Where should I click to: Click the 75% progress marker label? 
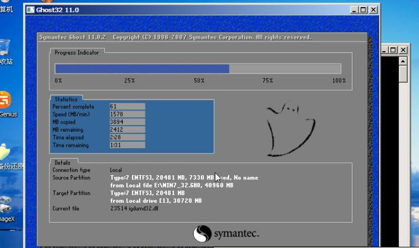coord(268,81)
